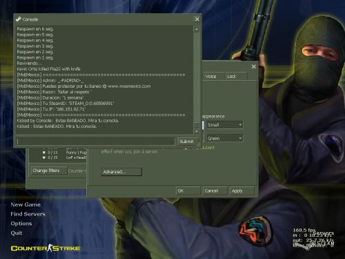Click the 'Tu IP' console line
345x259 pixels.
(51, 109)
